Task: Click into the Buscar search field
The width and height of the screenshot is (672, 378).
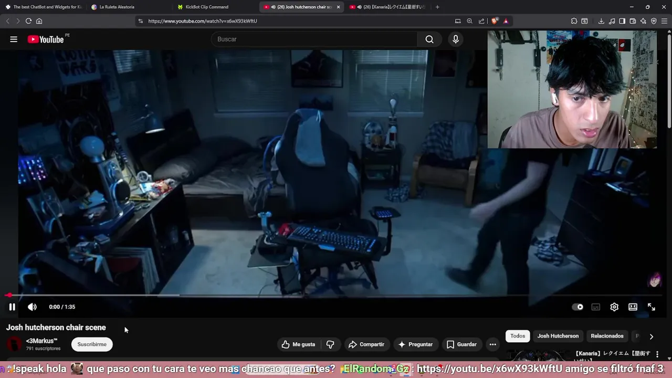Action: tap(314, 39)
